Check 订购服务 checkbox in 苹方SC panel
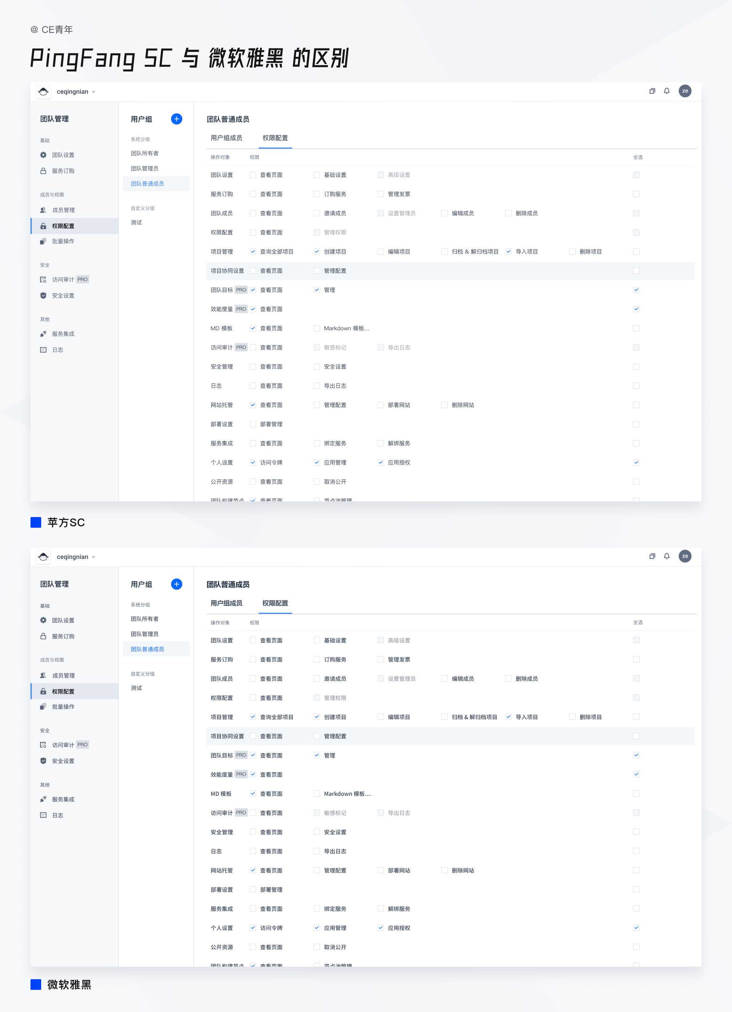Viewport: 732px width, 1012px height. (317, 194)
